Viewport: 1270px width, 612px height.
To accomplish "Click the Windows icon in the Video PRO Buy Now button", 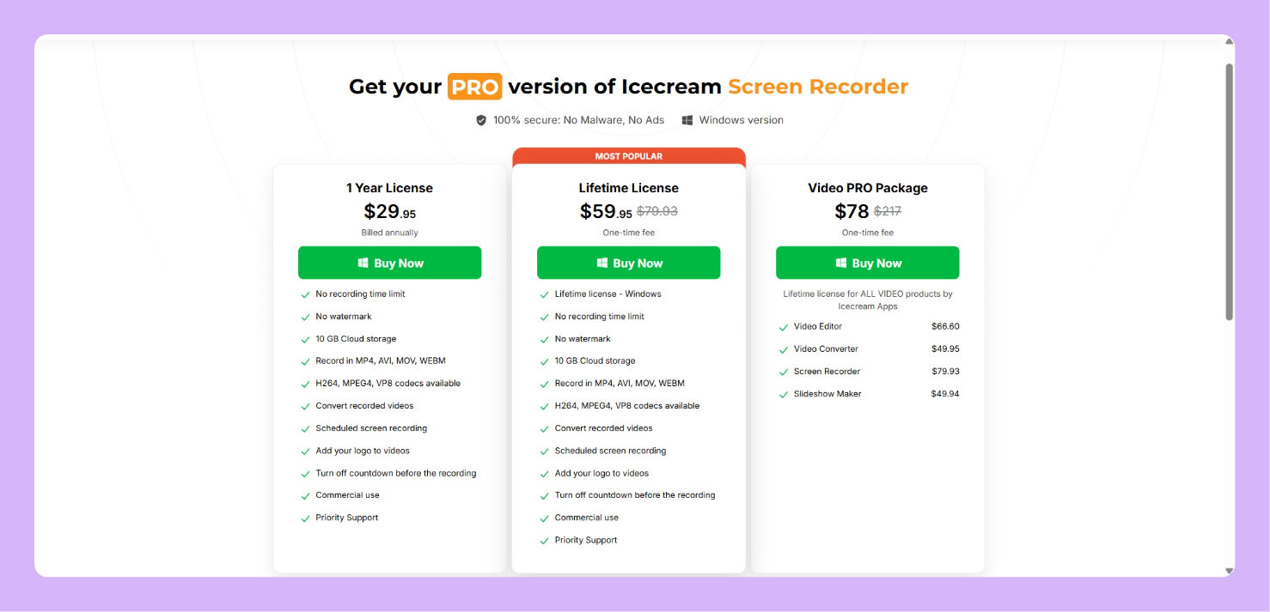I will pos(841,264).
